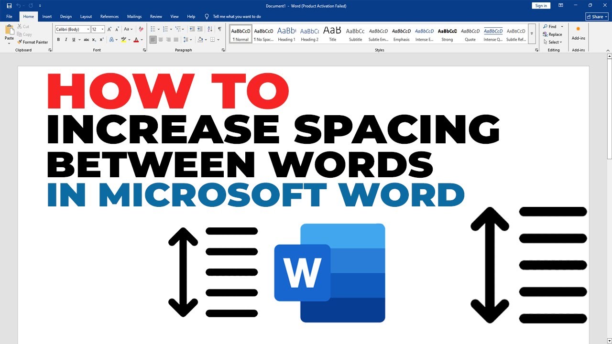Decrease the paragraph indent

click(191, 29)
